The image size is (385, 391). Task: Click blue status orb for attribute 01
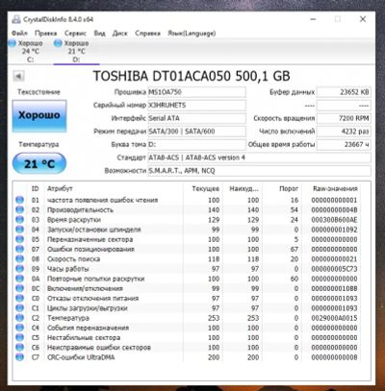(x=19, y=200)
